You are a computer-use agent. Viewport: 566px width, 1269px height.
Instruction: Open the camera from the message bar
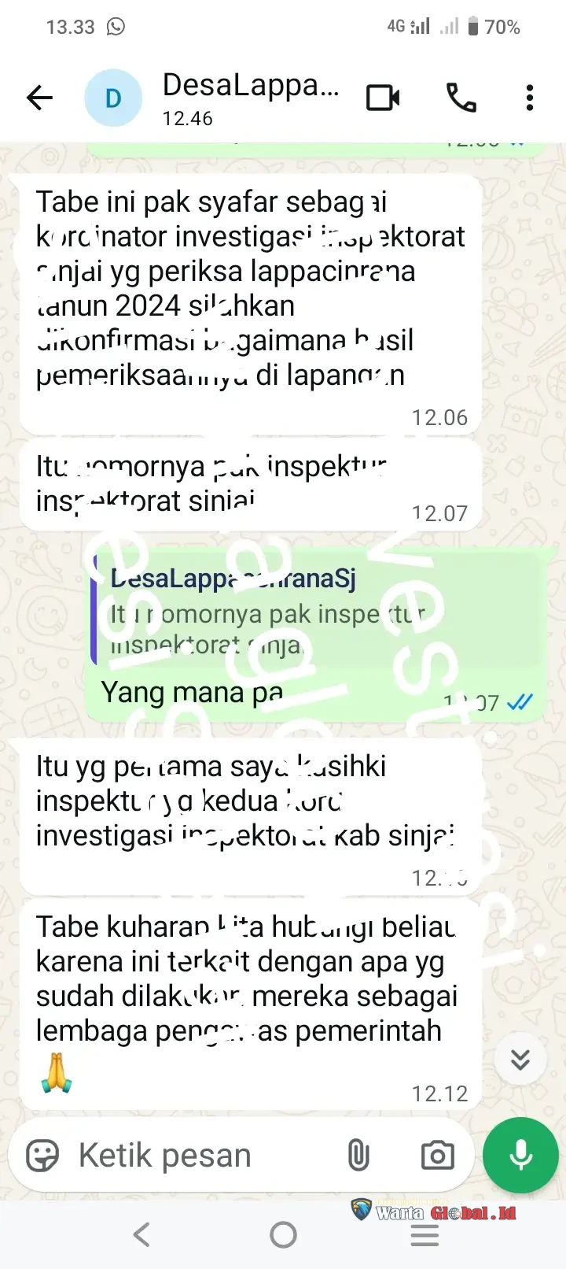(438, 1156)
